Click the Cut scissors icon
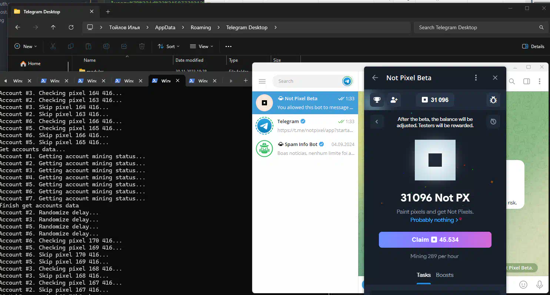The image size is (550, 295). 53,46
